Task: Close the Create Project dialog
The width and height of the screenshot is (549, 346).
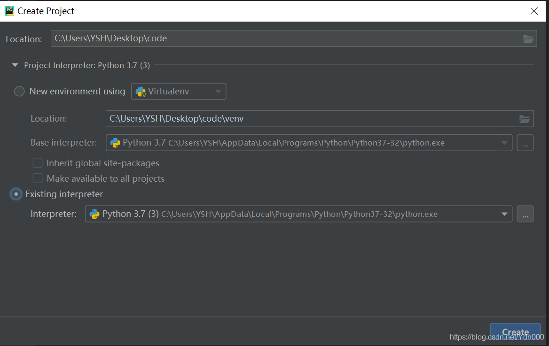Action: pos(534,11)
